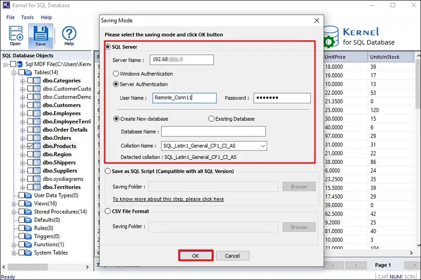This screenshot has height=280, width=421.
Task: Check the dbo.Orders checkbox
Action: (x=30, y=138)
